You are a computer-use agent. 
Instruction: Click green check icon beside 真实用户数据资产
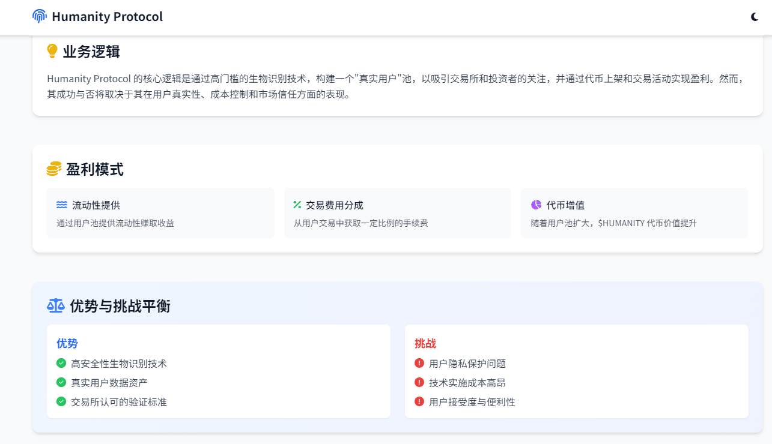61,382
